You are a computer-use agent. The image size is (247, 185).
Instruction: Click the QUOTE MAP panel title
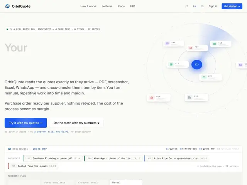[x=40, y=149]
